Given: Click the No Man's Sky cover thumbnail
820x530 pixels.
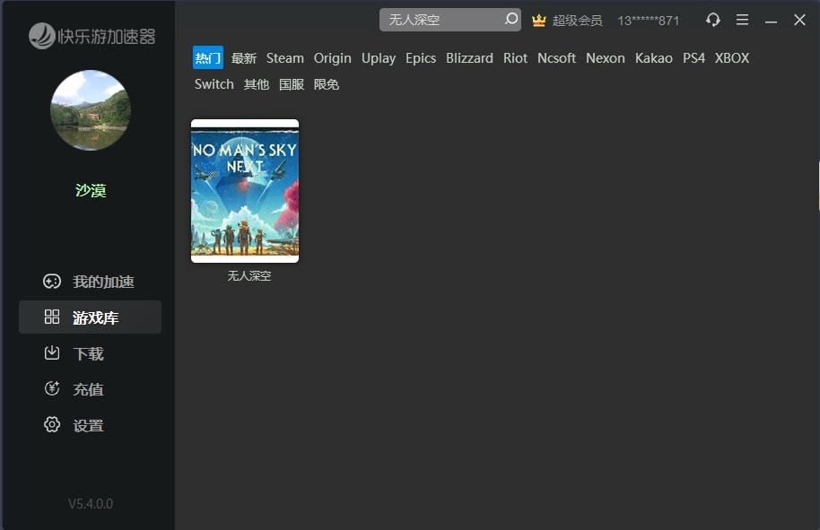Looking at the screenshot, I should coord(245,191).
